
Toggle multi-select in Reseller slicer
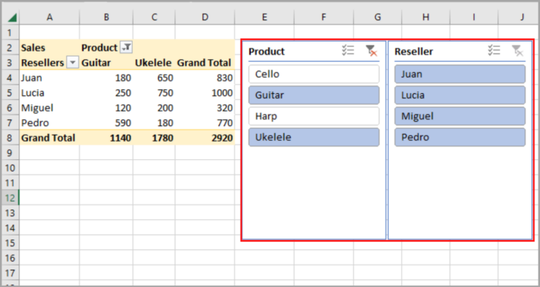tap(494, 51)
